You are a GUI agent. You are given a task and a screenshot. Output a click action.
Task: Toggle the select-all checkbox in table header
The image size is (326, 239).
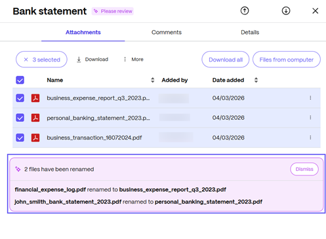(20, 80)
